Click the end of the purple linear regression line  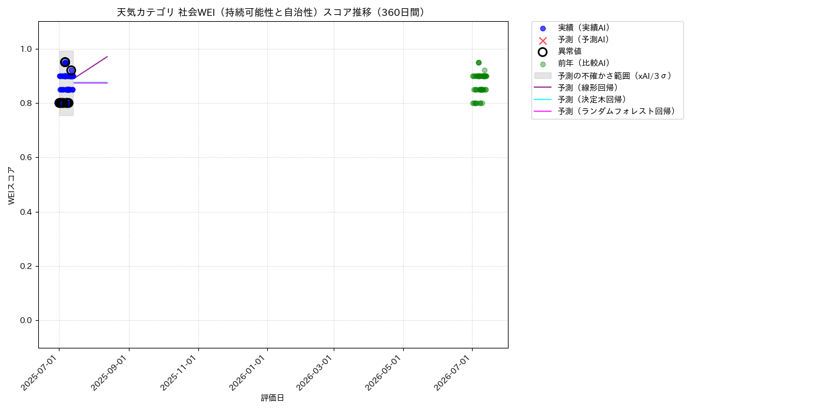107,57
